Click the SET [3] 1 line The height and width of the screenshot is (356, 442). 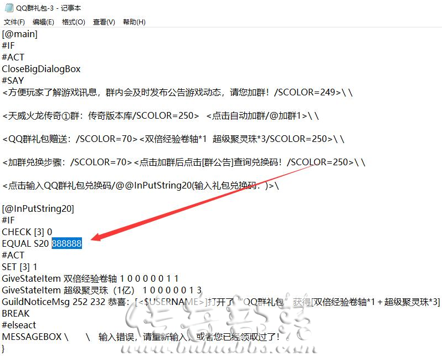(x=19, y=267)
